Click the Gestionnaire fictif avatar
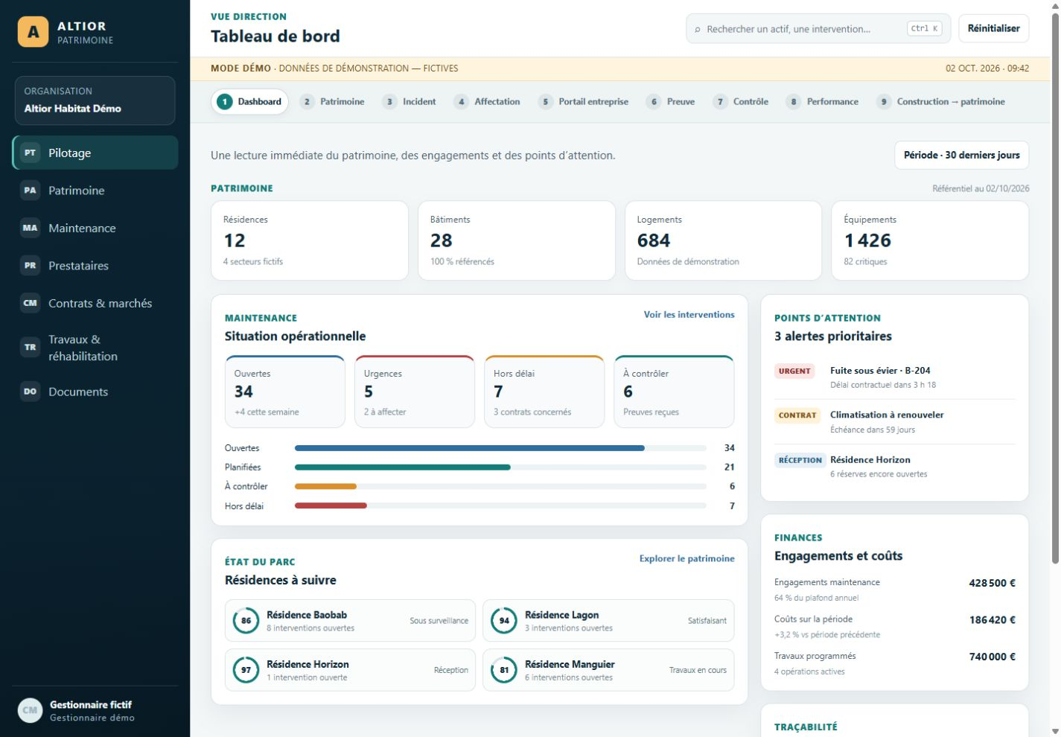This screenshot has height=737, width=1061. (30, 710)
